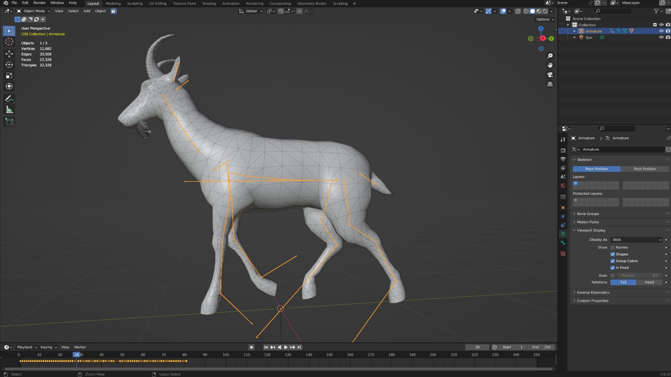671x377 pixels.
Task: Uncheck the Shapes checkbox
Action: [612, 254]
